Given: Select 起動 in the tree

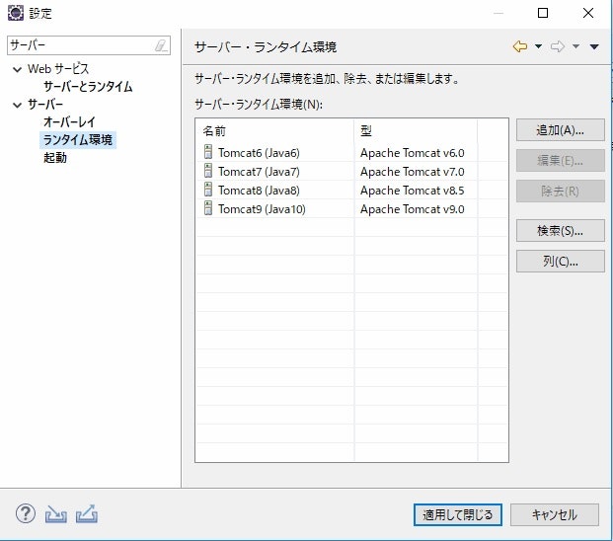Looking at the screenshot, I should [x=55, y=158].
